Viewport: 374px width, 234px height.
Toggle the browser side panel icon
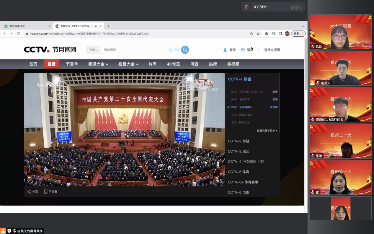pyautogui.click(x=280, y=34)
